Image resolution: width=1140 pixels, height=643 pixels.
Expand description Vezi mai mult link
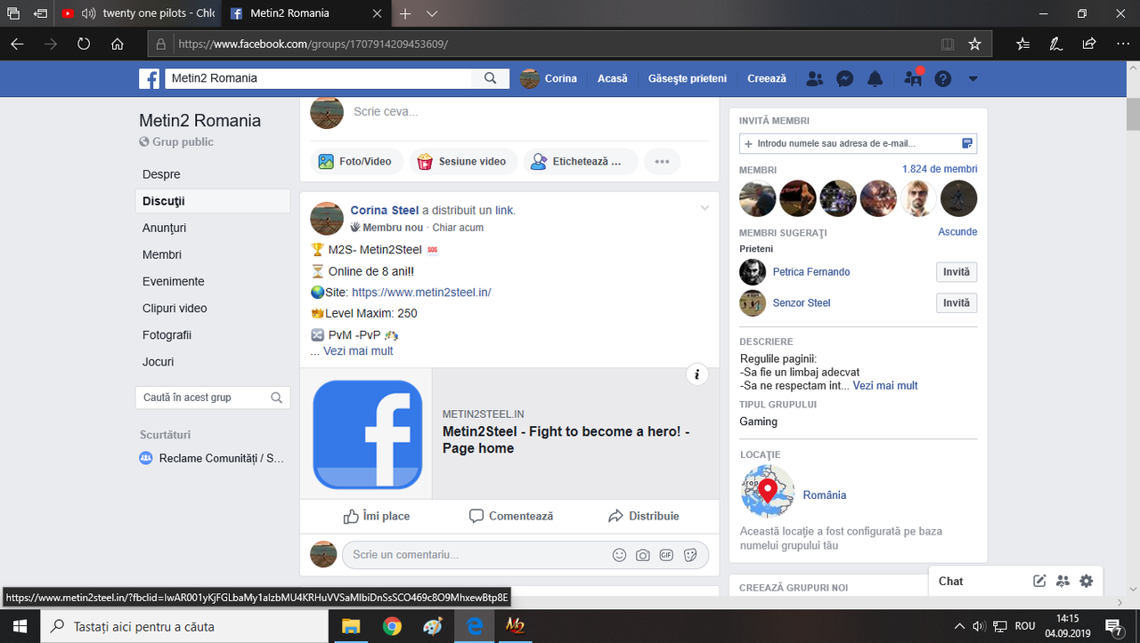tap(885, 386)
